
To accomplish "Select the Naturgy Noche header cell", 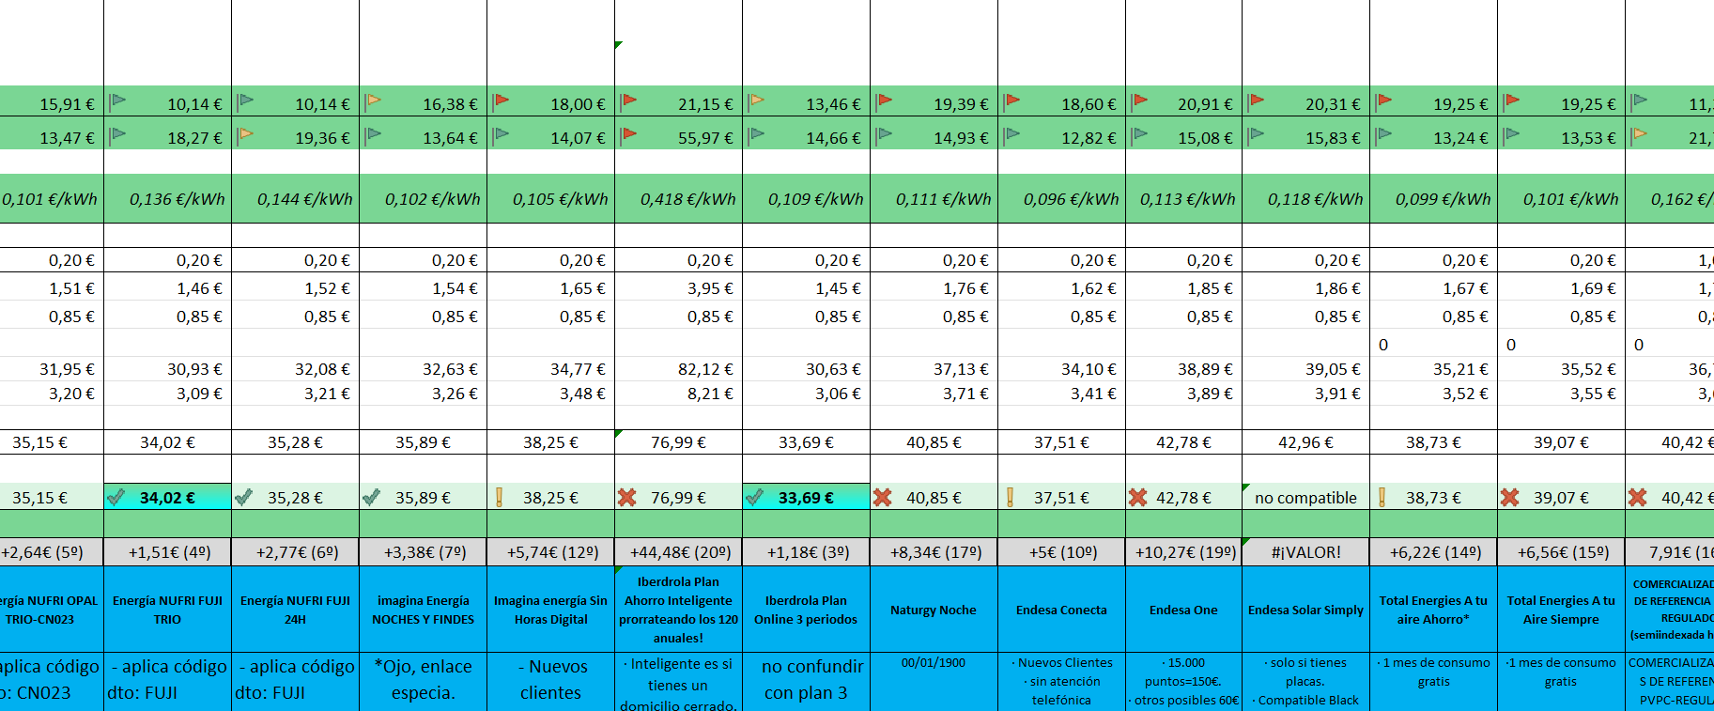I will 934,610.
